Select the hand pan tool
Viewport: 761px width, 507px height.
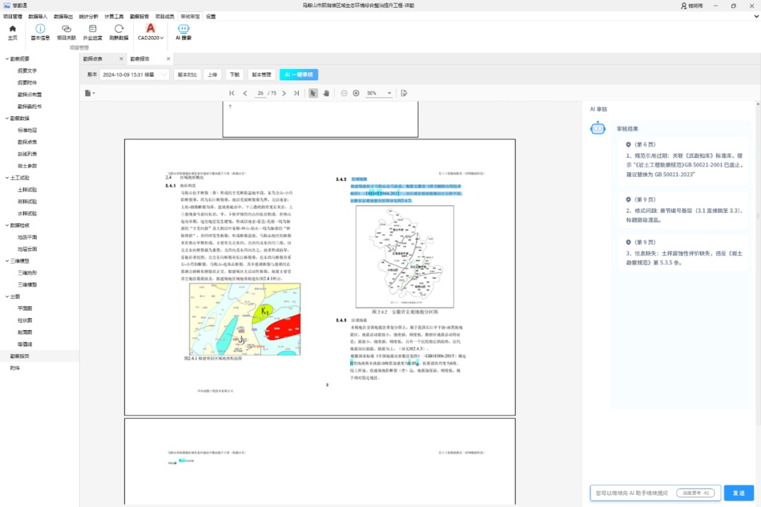[x=326, y=93]
